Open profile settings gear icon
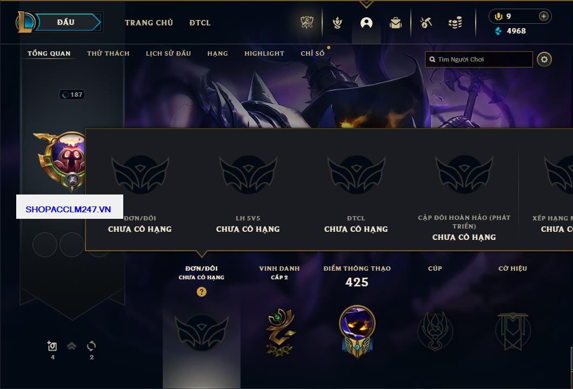Image resolution: width=573 pixels, height=389 pixels. [x=544, y=59]
